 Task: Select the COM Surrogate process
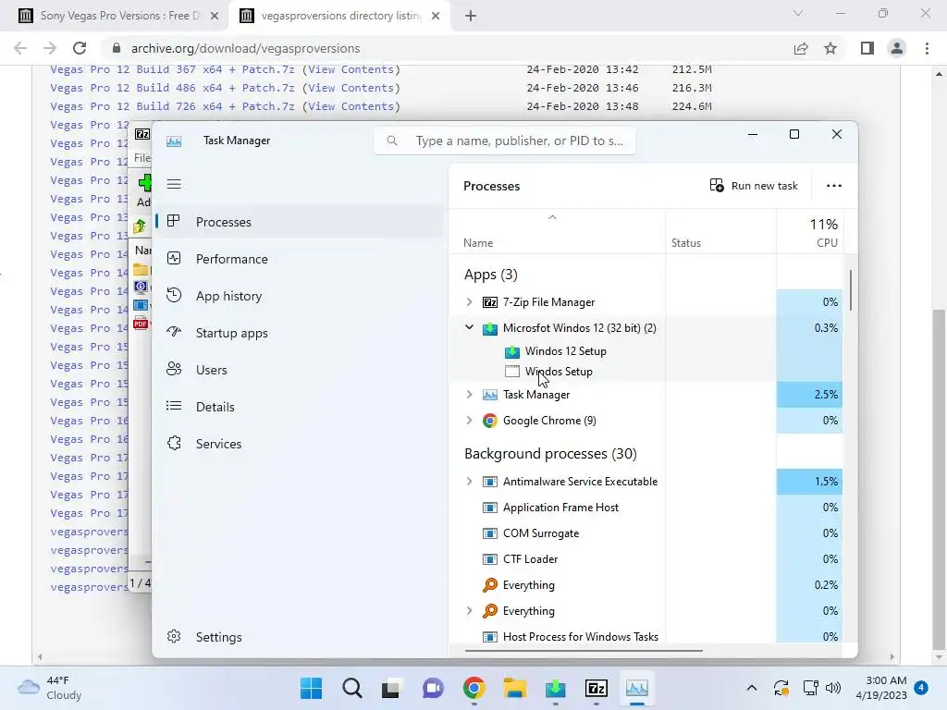point(646,533)
